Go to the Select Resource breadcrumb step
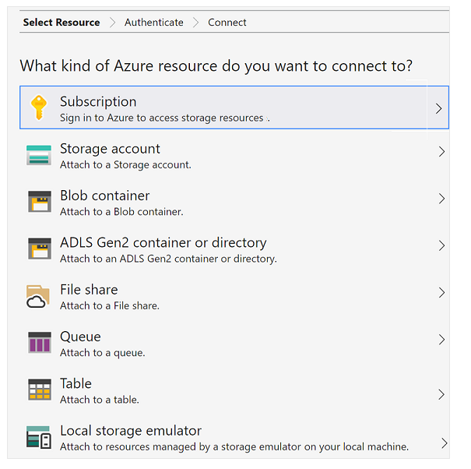This screenshot has height=469, width=471. [x=62, y=23]
